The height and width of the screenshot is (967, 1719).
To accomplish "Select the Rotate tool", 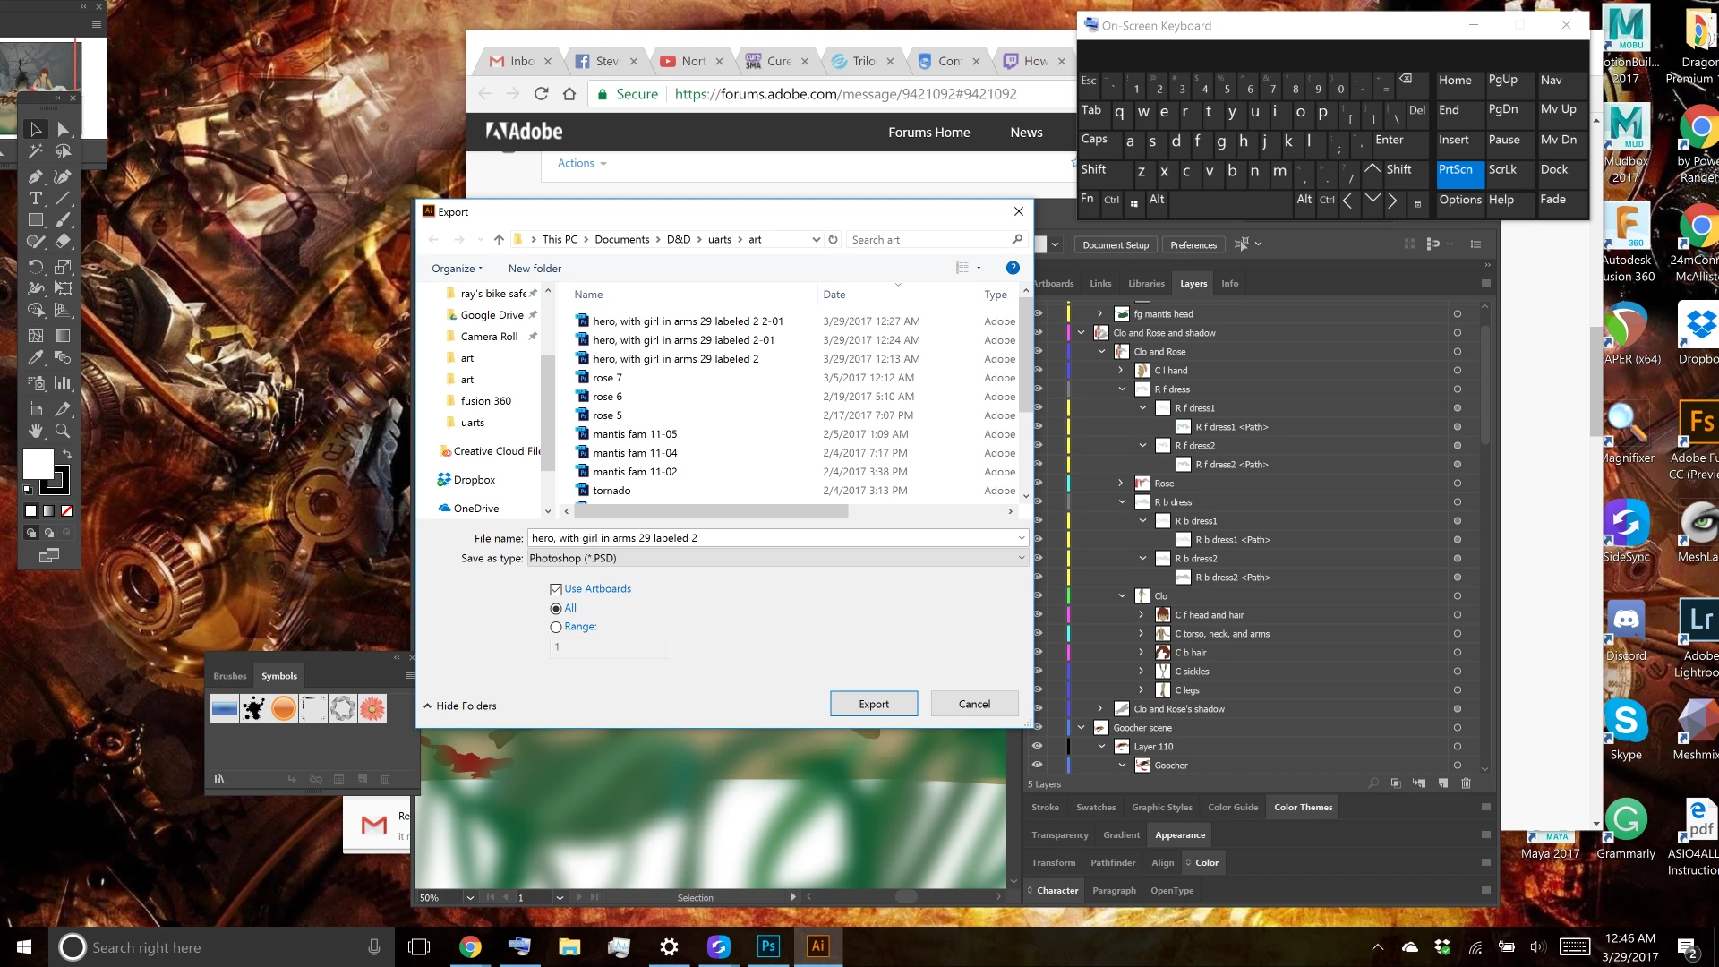I will pos(36,266).
